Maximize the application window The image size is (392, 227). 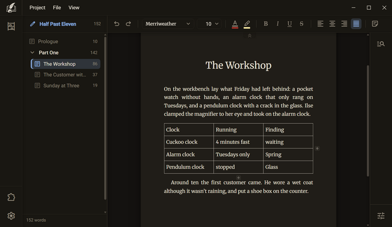(369, 8)
